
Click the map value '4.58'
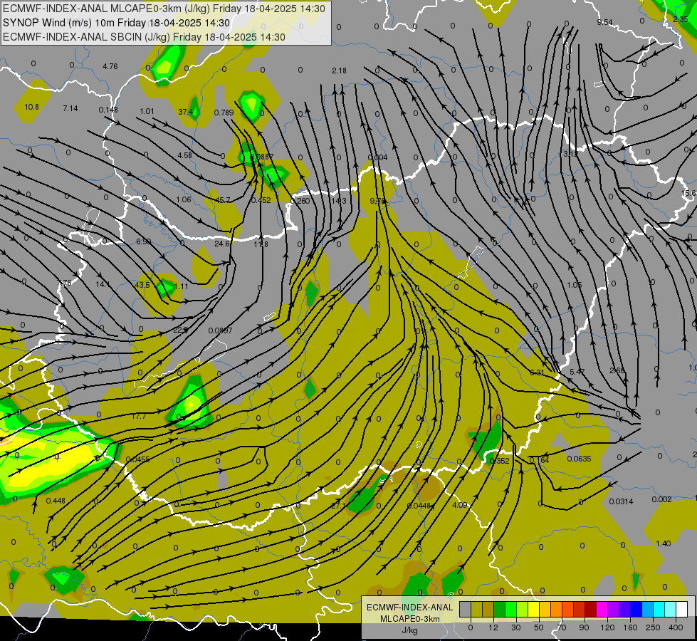click(x=184, y=155)
